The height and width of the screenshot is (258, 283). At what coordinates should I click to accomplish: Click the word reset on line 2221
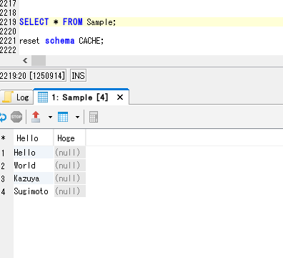point(29,41)
